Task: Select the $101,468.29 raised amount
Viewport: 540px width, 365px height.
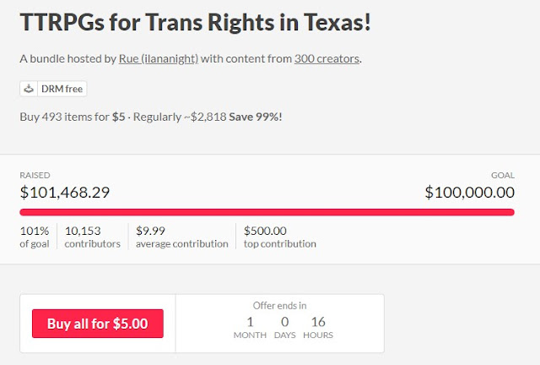Action: (x=65, y=192)
